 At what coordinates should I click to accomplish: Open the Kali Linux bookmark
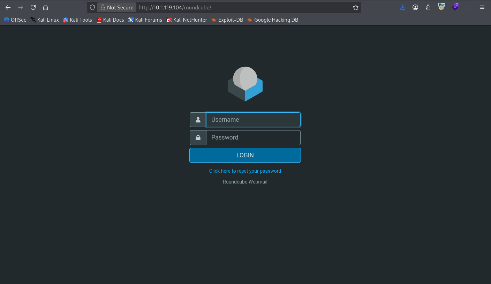pos(45,20)
